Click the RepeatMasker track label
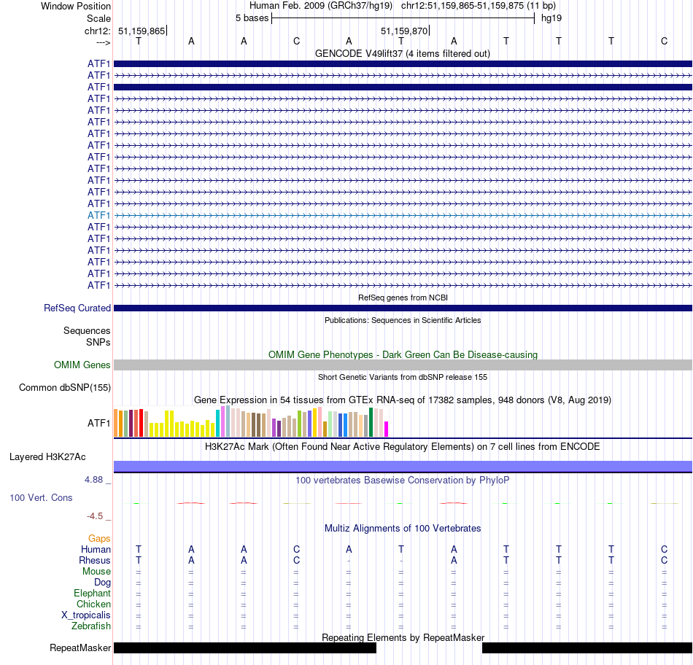 click(x=80, y=647)
